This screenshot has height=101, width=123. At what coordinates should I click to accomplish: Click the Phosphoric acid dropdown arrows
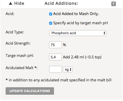(104, 33)
